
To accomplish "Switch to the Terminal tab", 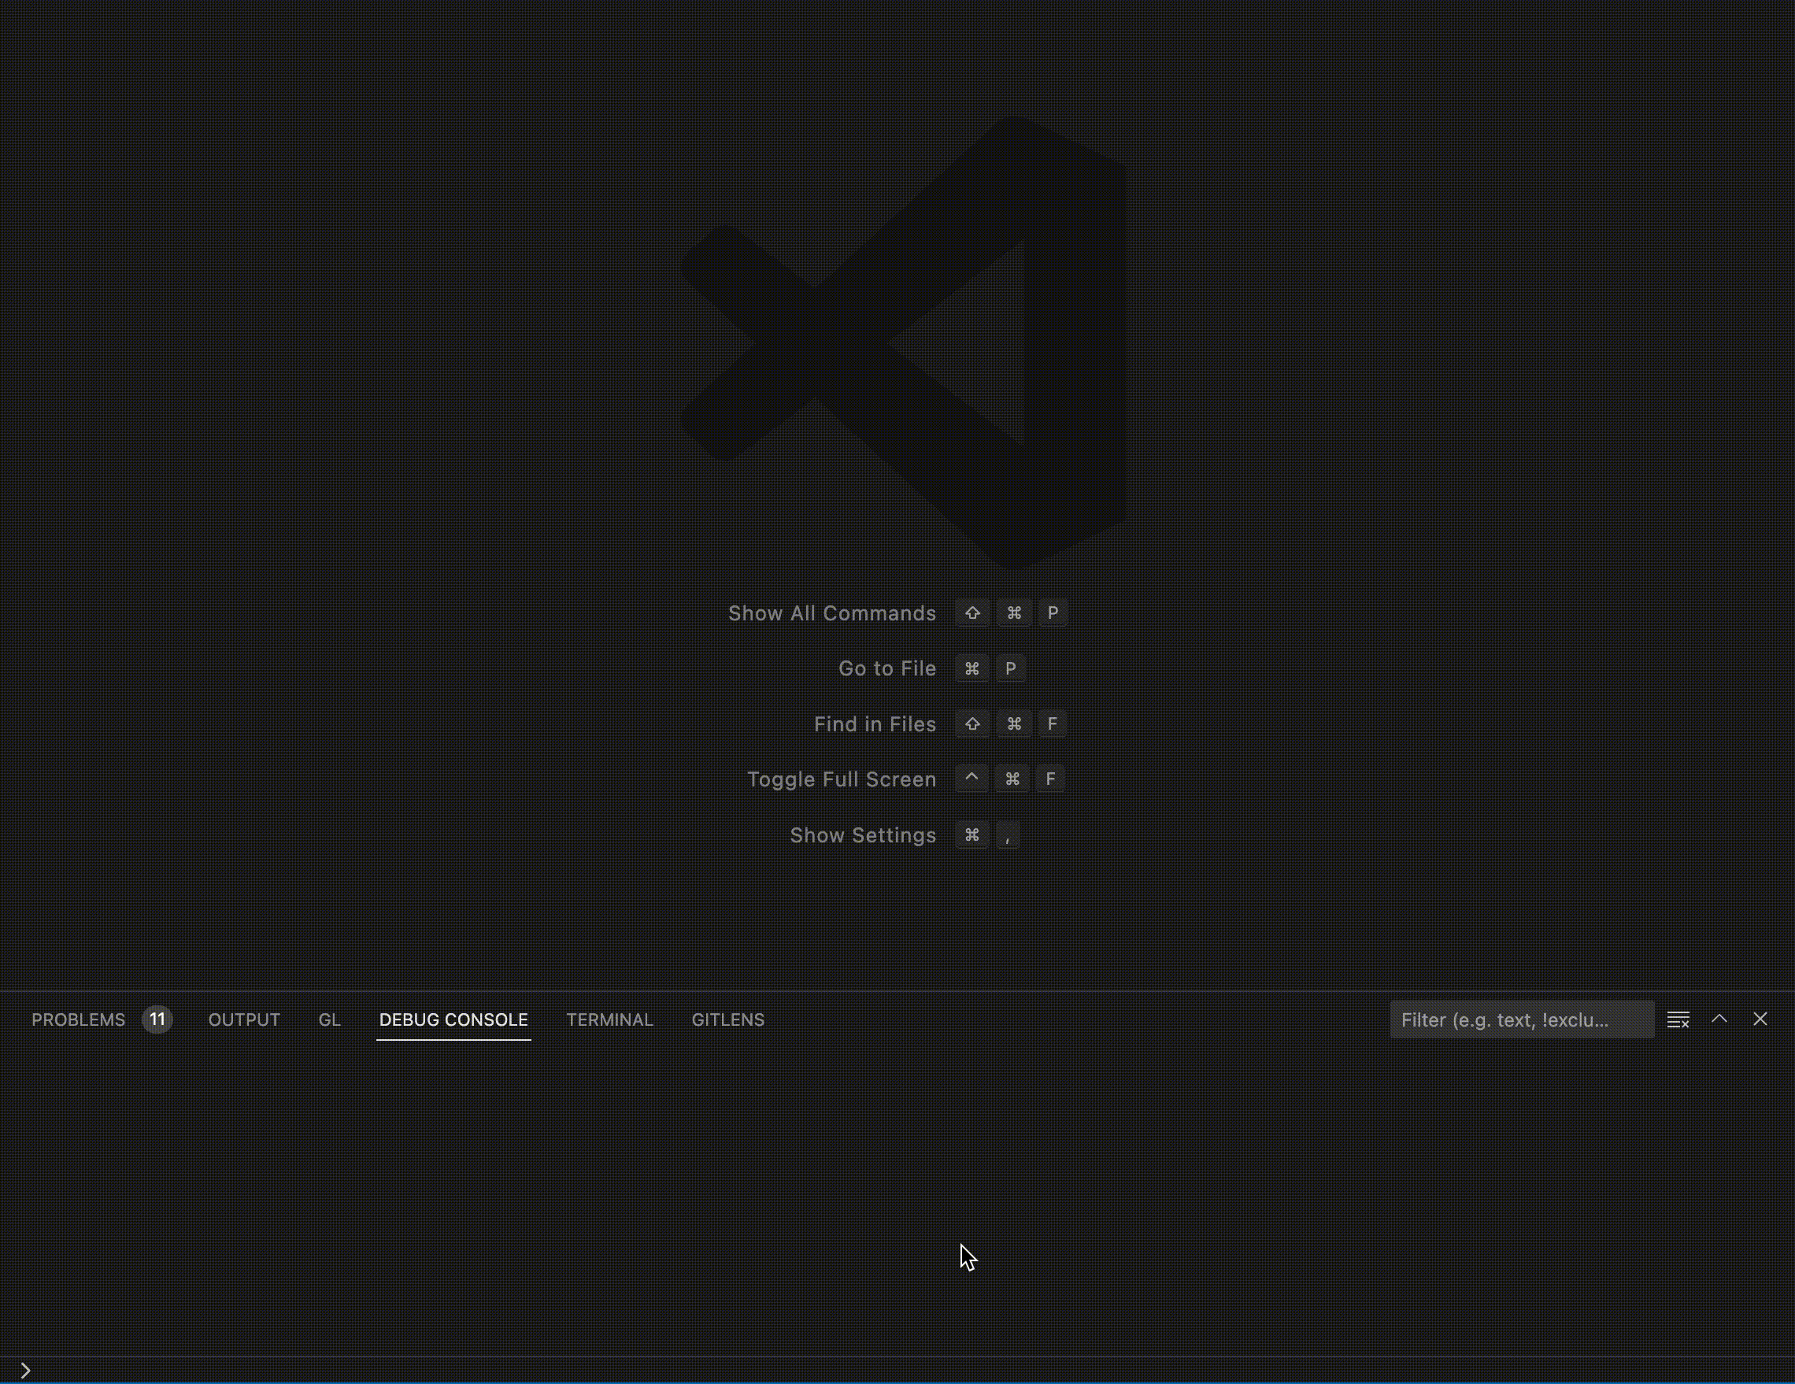I will point(609,1019).
